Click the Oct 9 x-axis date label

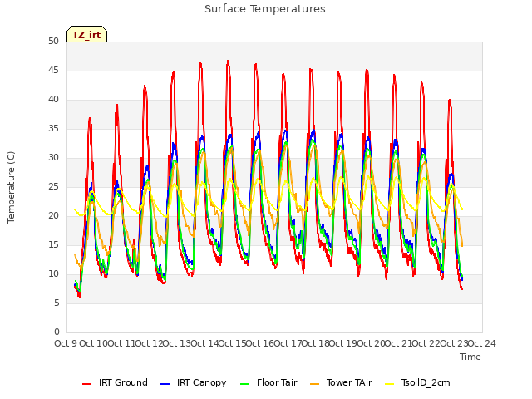(x=66, y=343)
